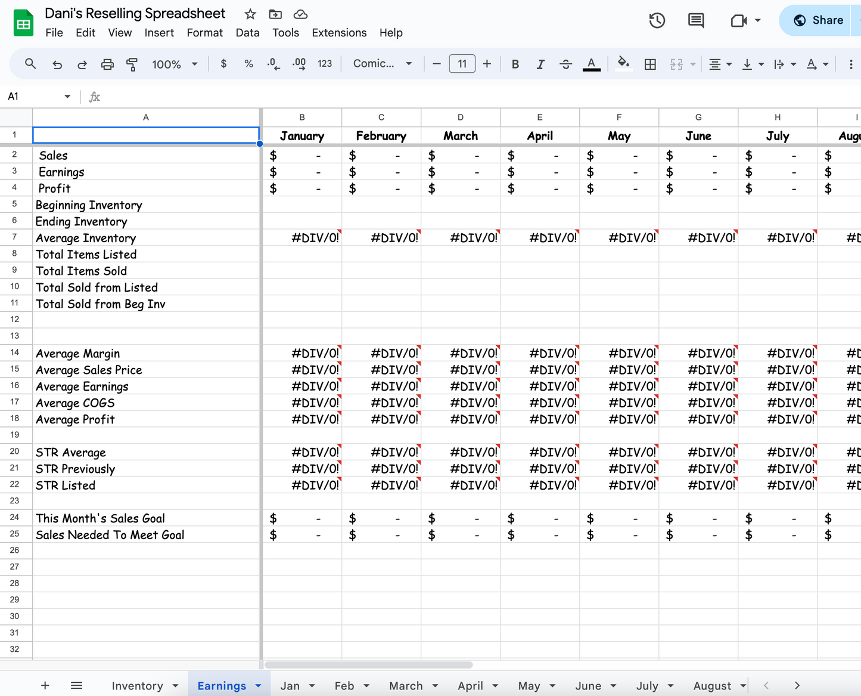Add a new sheet
Viewport: 861px width, 696px height.
45,685
